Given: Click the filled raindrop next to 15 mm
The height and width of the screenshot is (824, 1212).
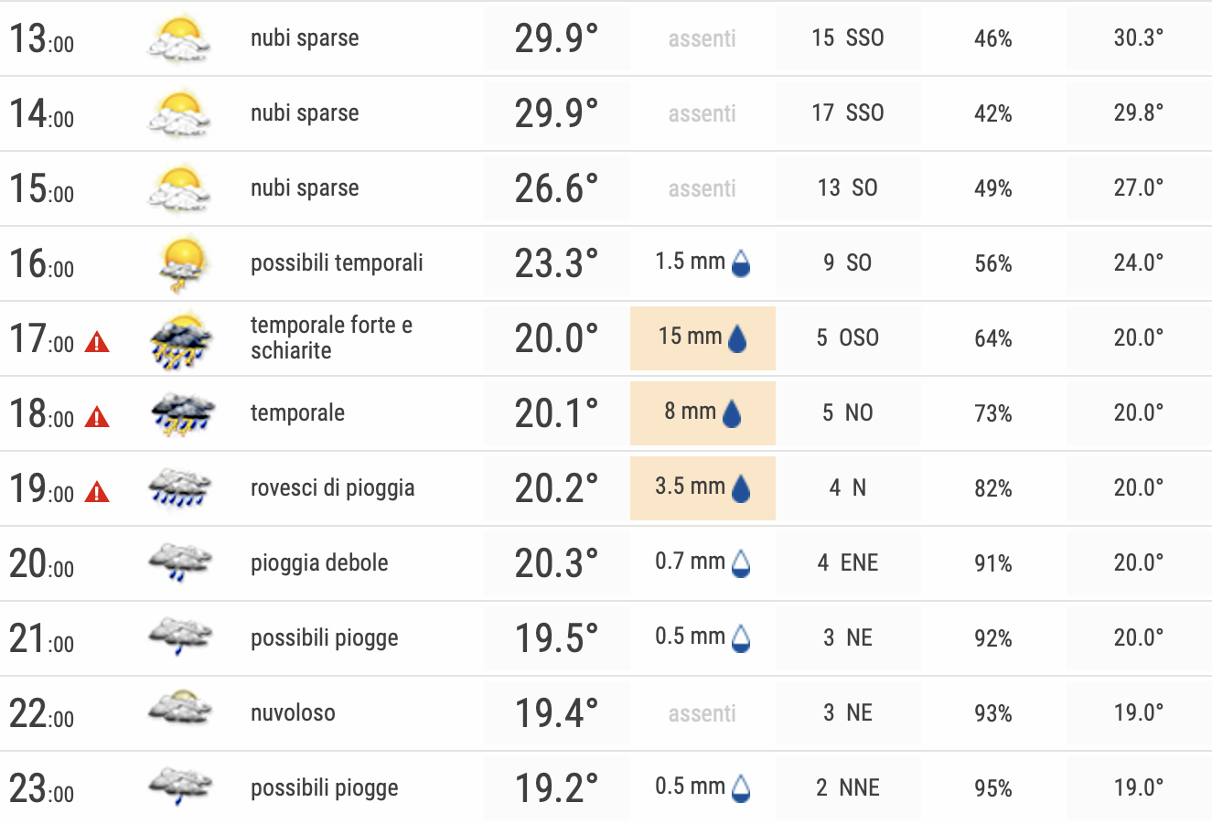Looking at the screenshot, I should tap(737, 339).
